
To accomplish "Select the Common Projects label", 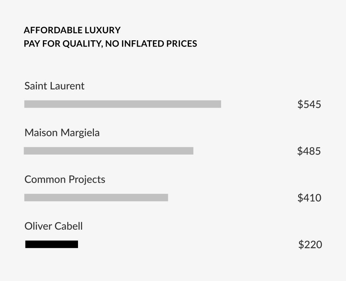I will coord(65,180).
